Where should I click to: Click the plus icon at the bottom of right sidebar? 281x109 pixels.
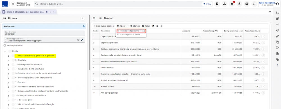pyautogui.click(x=277, y=65)
